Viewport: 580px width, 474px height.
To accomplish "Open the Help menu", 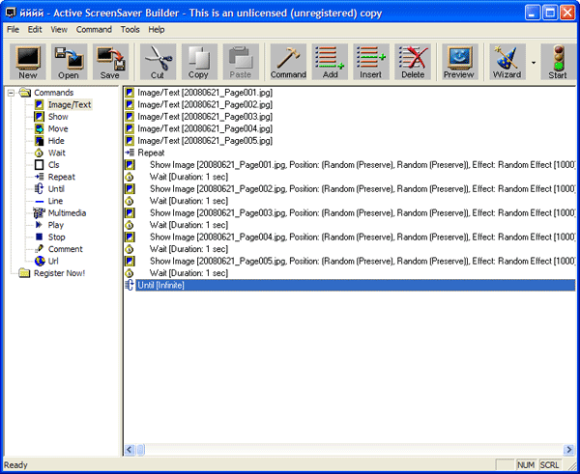I will 157,30.
